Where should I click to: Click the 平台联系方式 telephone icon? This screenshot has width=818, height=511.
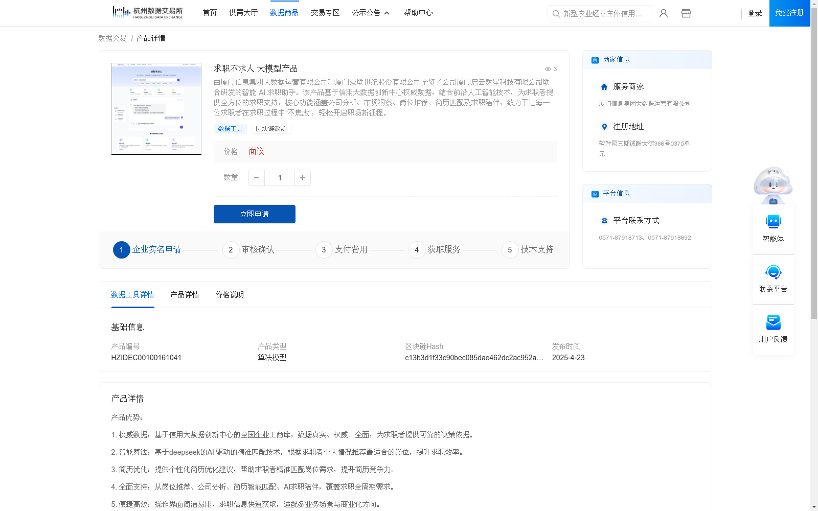tap(604, 221)
